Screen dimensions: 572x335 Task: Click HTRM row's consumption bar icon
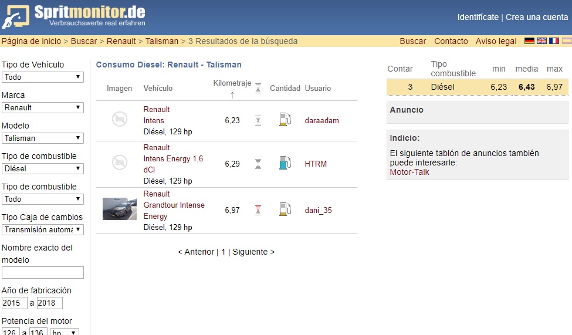[258, 164]
